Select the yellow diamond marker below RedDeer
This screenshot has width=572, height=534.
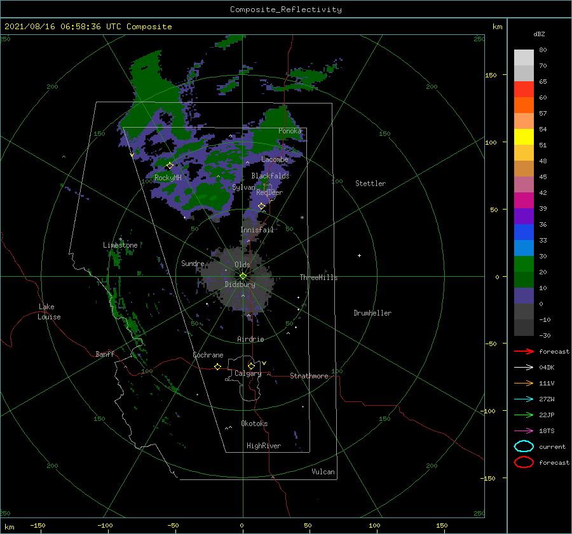click(x=261, y=206)
